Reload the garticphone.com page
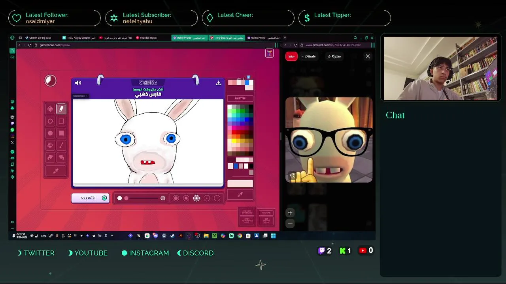The image size is (506, 284). (x=29, y=45)
